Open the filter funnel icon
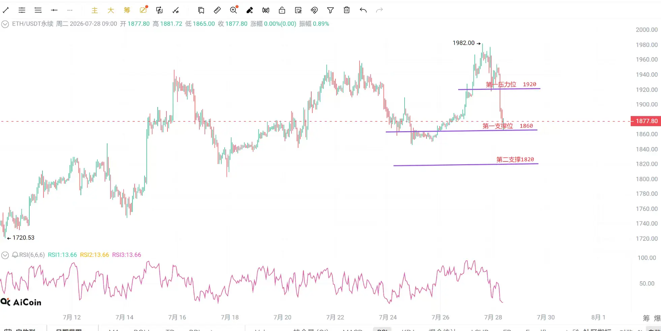Image resolution: width=661 pixels, height=331 pixels. 330,10
